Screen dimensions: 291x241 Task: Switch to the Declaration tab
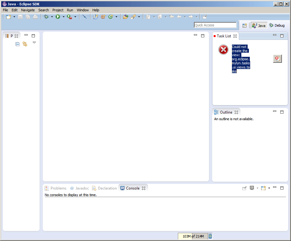[105, 188]
